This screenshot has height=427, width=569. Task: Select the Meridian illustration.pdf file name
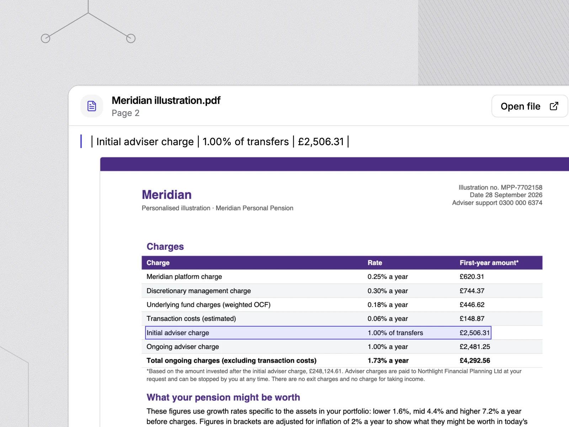pyautogui.click(x=166, y=100)
